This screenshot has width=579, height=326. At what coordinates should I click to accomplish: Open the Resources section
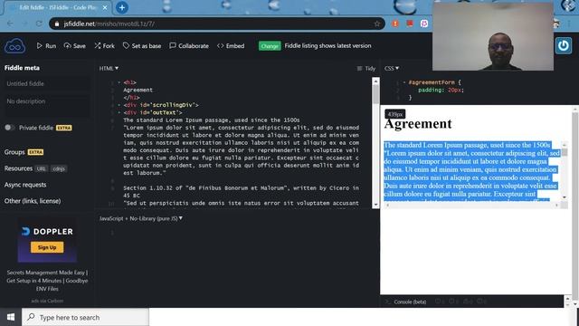[18, 168]
